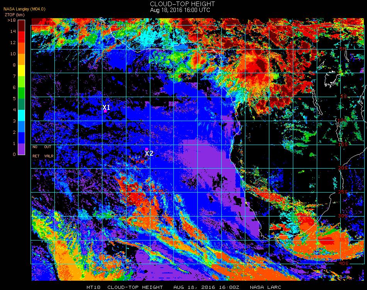
Task: Click the '7' legend scale value
Action: point(14,76)
